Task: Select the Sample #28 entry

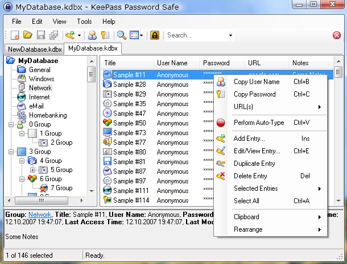Action: click(130, 85)
